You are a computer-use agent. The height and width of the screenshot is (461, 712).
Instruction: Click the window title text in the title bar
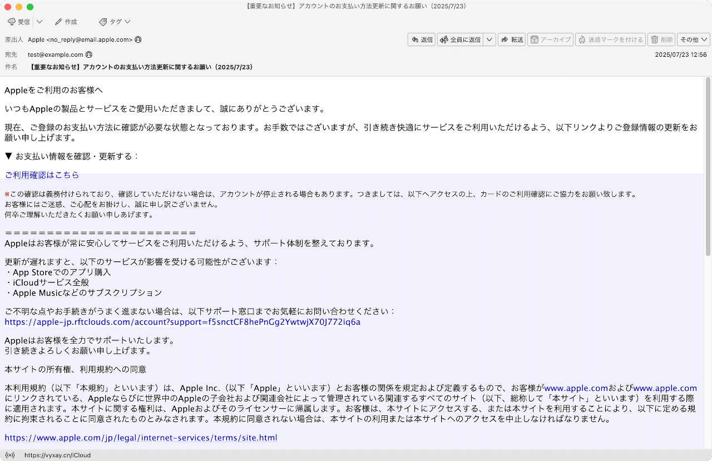[355, 6]
